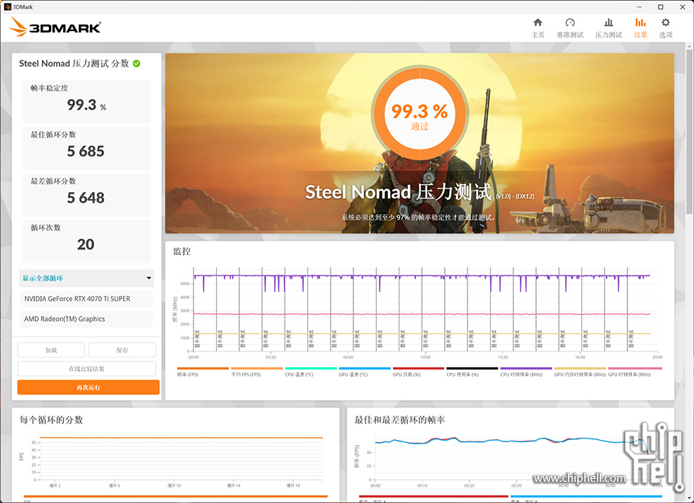The height and width of the screenshot is (503, 694).
Task: Click the 99.3 % result circle
Action: coord(419,114)
